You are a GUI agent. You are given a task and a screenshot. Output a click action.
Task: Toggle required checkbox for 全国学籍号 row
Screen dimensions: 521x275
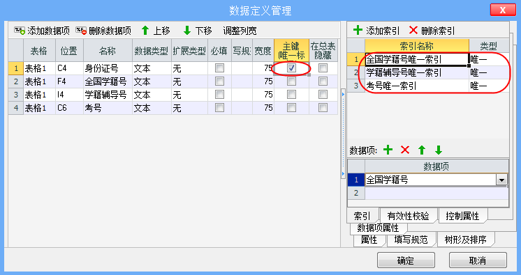(219, 81)
